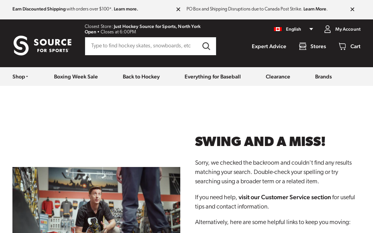The width and height of the screenshot is (373, 233).
Task: Click the magnifying glass search icon
Action: pyautogui.click(x=206, y=46)
